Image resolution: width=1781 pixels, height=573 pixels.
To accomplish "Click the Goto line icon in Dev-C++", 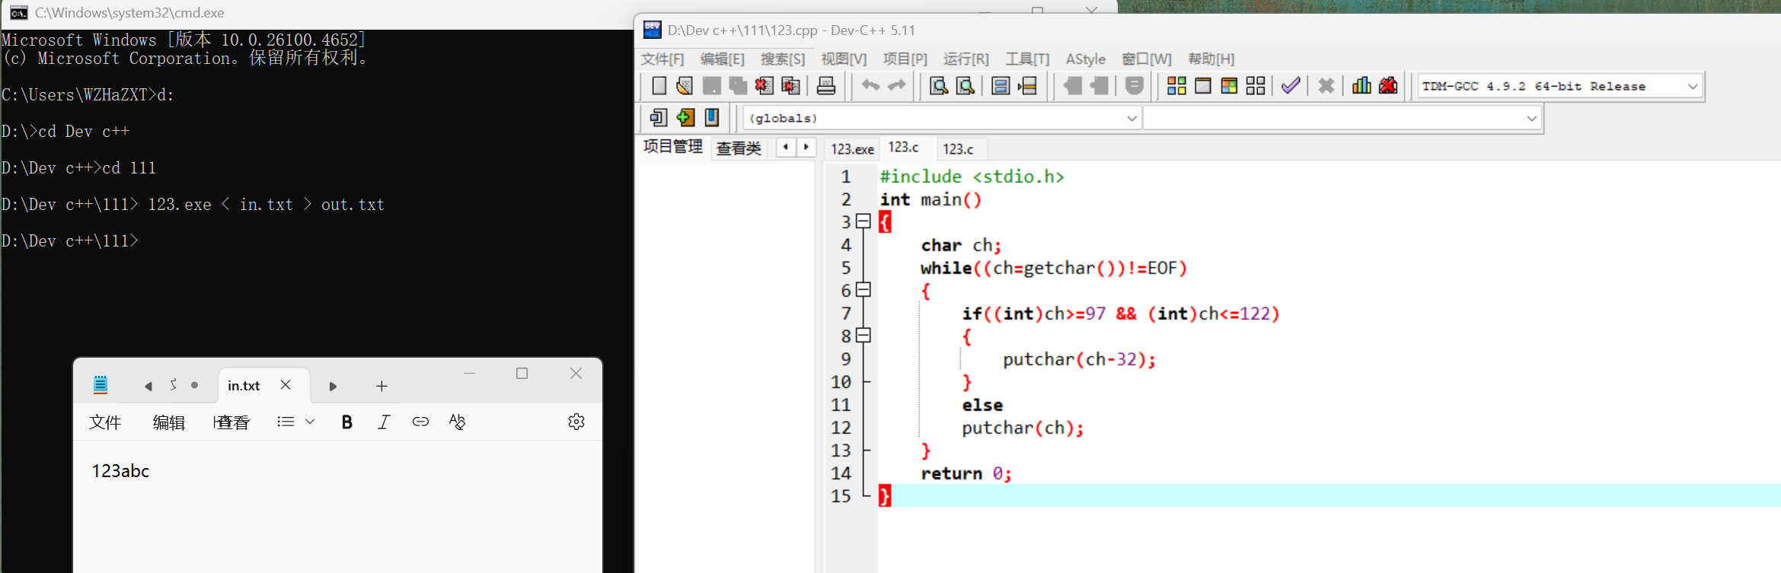I will tap(1027, 86).
